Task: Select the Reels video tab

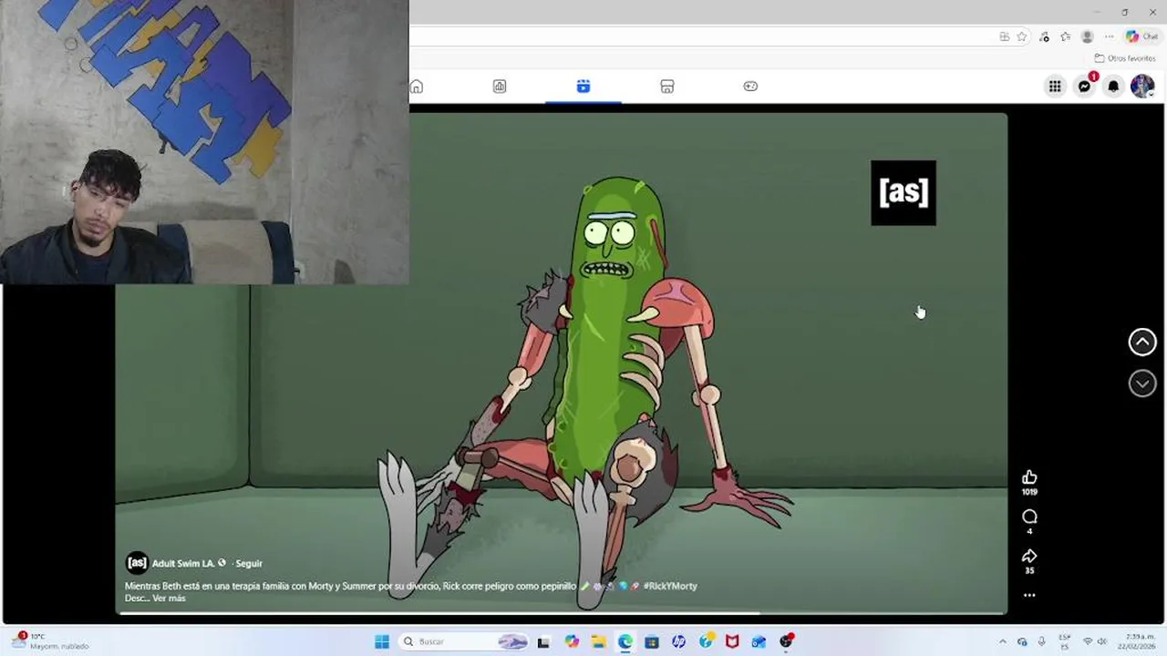Action: pos(583,87)
